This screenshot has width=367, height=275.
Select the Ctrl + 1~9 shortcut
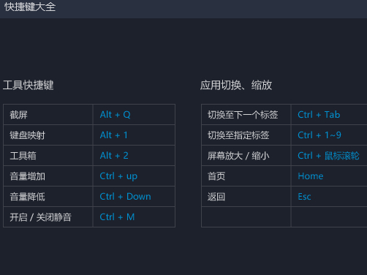[319, 135]
